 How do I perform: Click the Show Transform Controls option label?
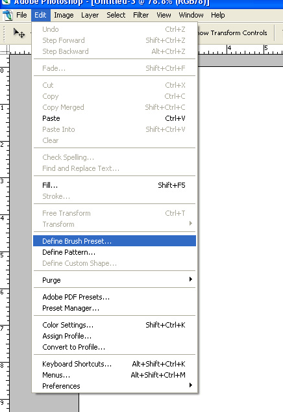pyautogui.click(x=232, y=33)
